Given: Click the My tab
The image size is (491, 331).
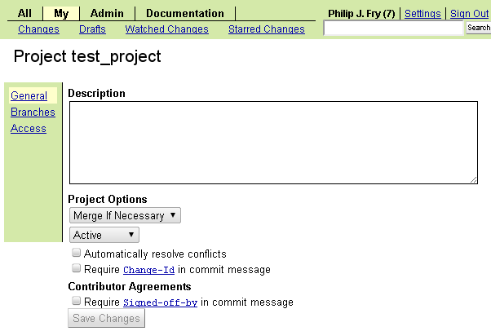Looking at the screenshot, I should 61,13.
